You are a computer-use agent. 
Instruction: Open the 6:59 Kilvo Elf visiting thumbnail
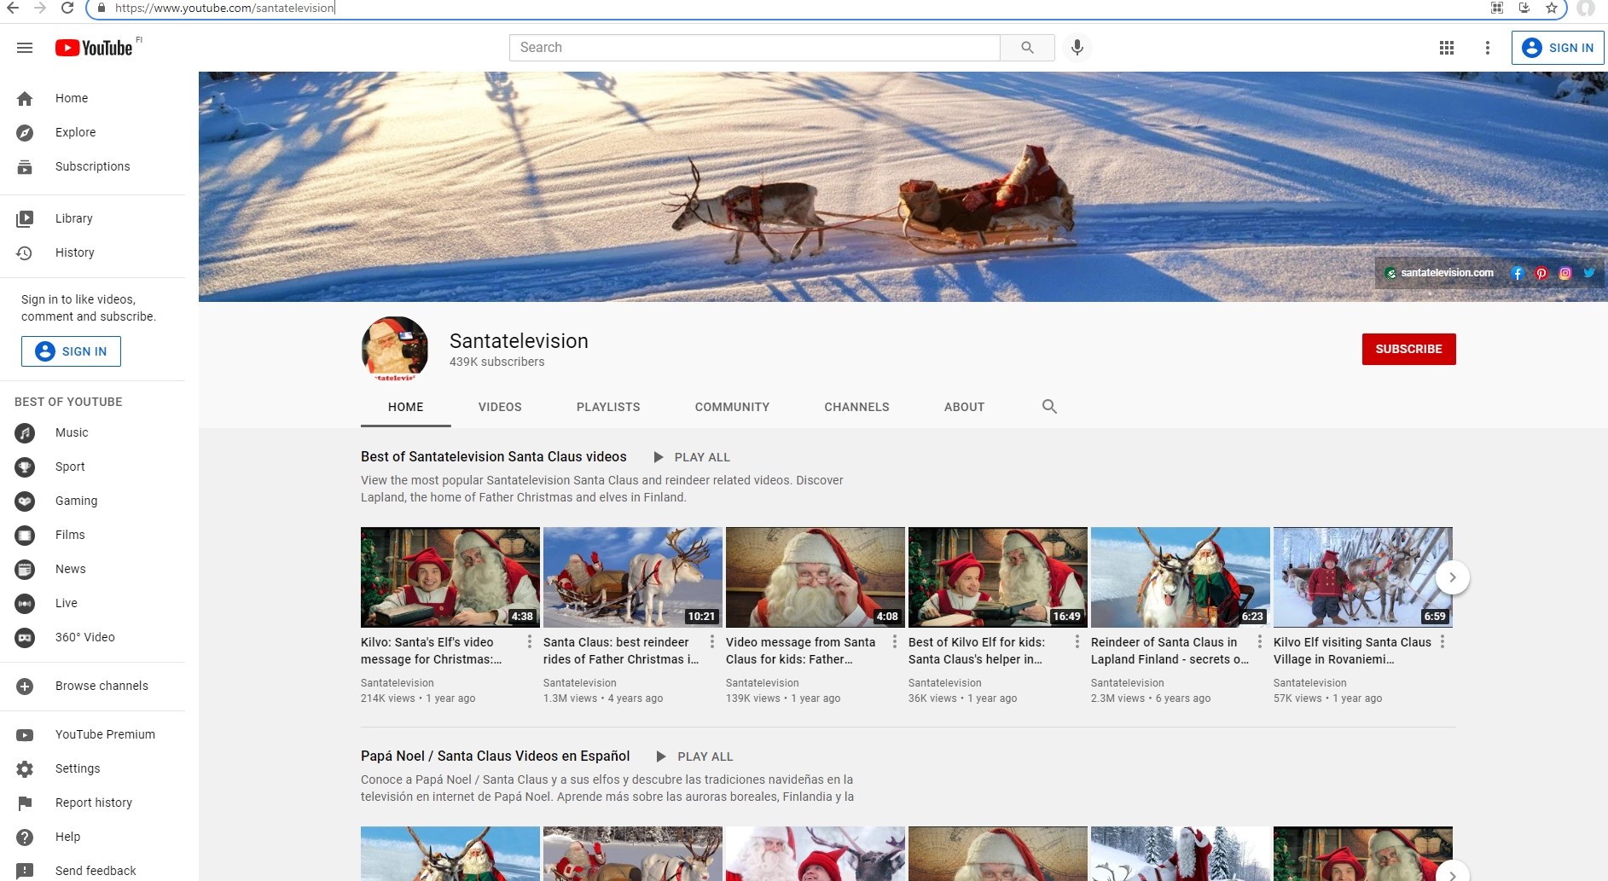(1363, 577)
